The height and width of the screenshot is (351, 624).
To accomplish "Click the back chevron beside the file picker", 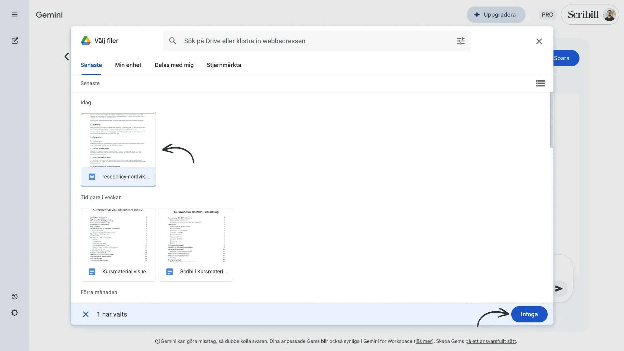I will point(67,57).
